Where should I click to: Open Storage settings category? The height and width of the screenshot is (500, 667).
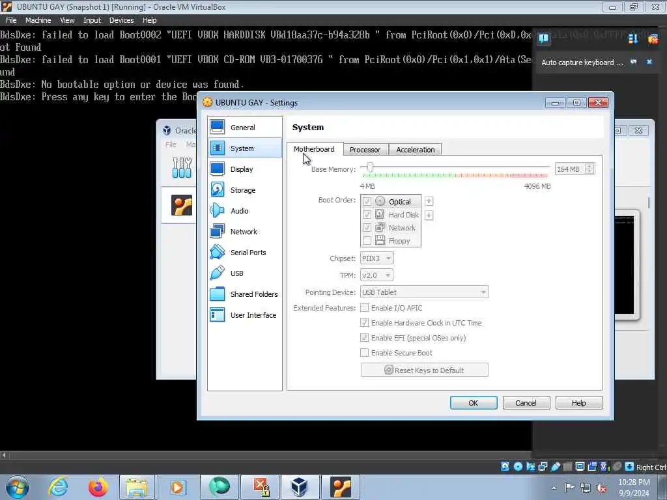pos(245,189)
